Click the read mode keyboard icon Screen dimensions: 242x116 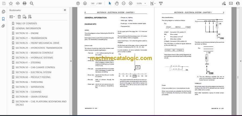pyautogui.click(x=161, y=3)
